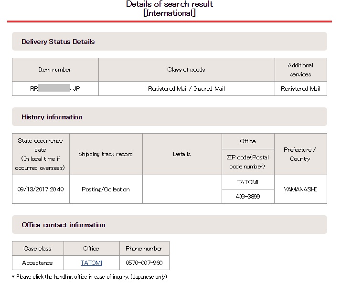
Task: Select the phone number 0570-007-960
Action: coord(144,263)
